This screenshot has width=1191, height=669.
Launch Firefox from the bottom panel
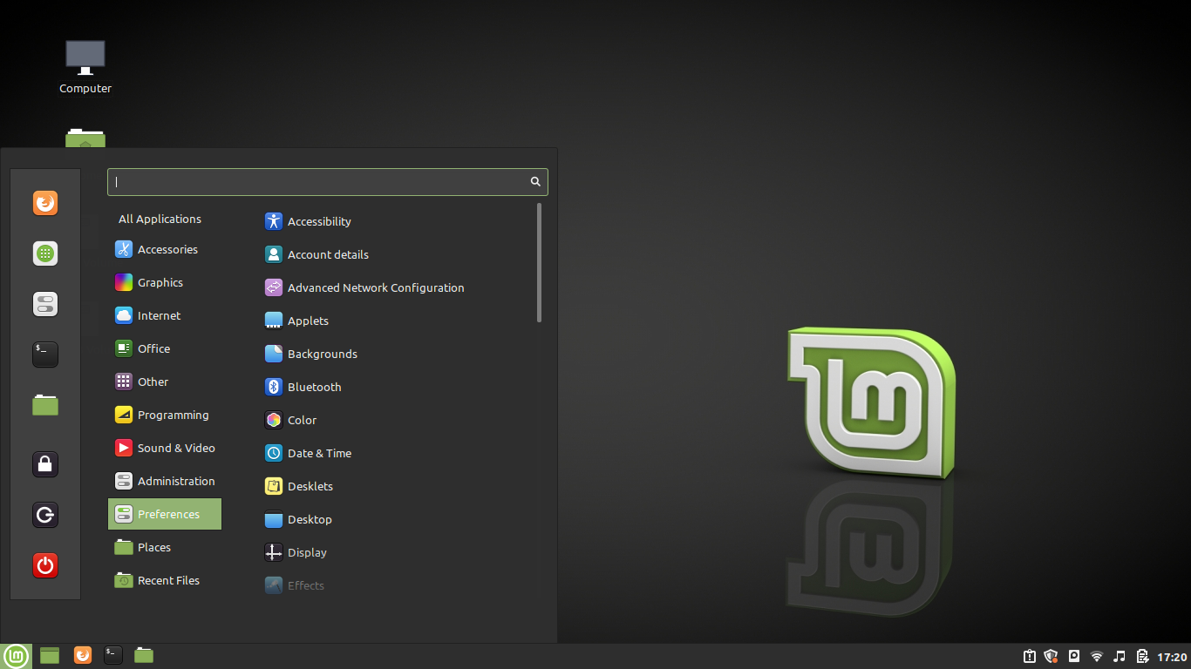click(82, 655)
